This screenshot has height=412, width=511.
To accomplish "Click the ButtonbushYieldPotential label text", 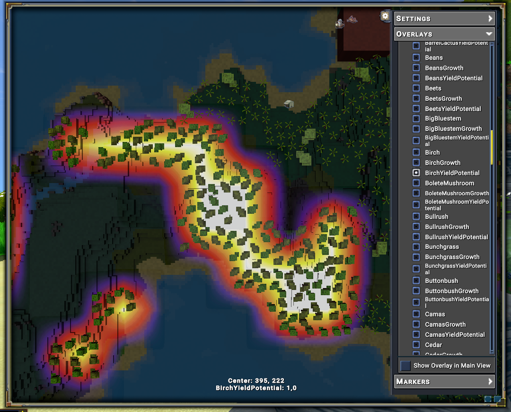I will pos(457,302).
